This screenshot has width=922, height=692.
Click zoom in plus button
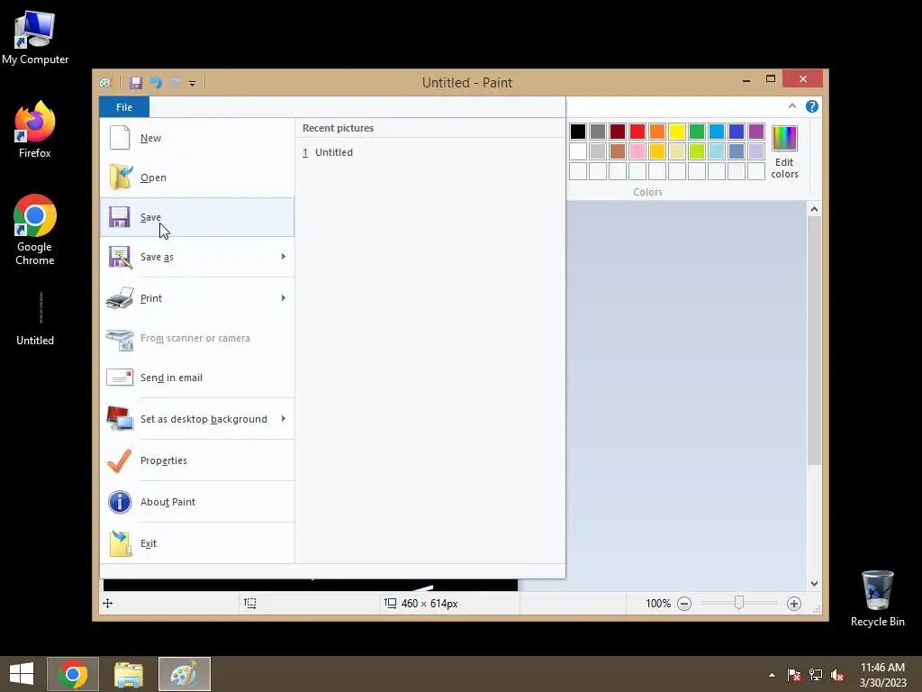pos(794,603)
